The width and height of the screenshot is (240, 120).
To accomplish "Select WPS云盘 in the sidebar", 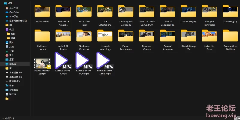I will pyautogui.click(x=14, y=16).
